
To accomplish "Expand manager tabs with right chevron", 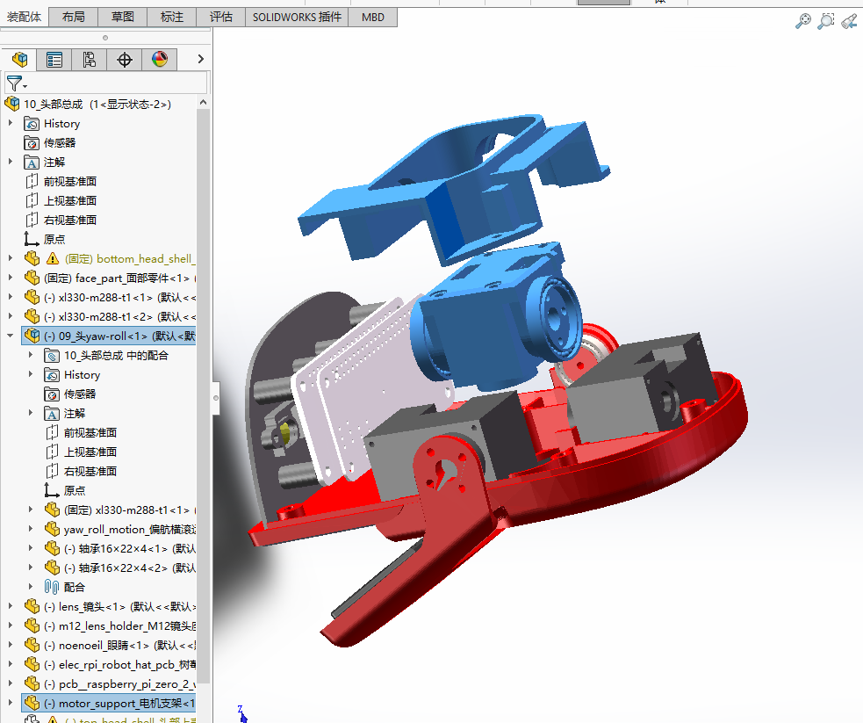I will click(201, 59).
